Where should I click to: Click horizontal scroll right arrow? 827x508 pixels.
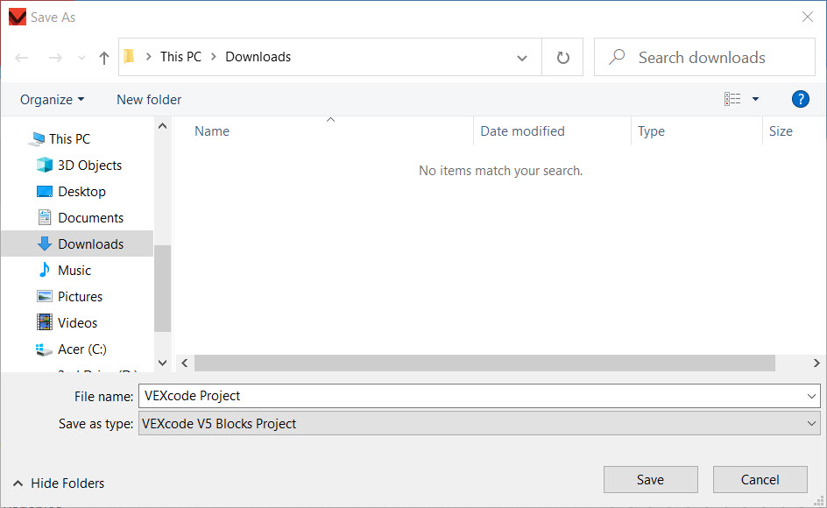coord(816,363)
